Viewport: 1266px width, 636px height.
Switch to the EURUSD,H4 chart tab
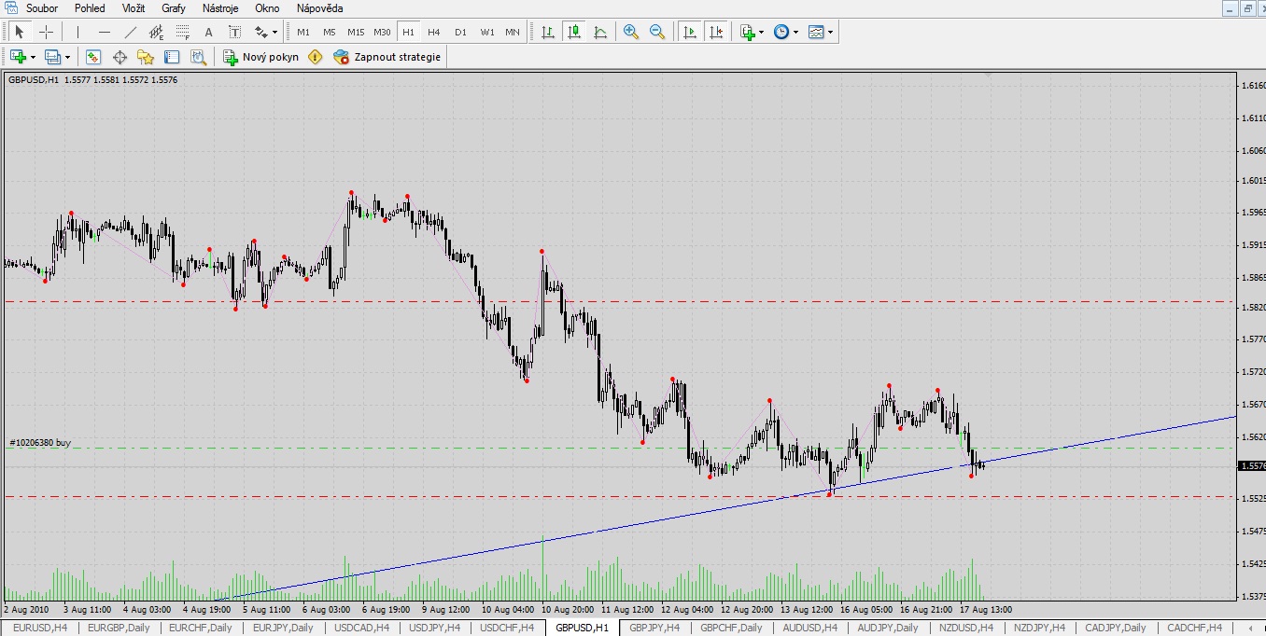pos(40,628)
